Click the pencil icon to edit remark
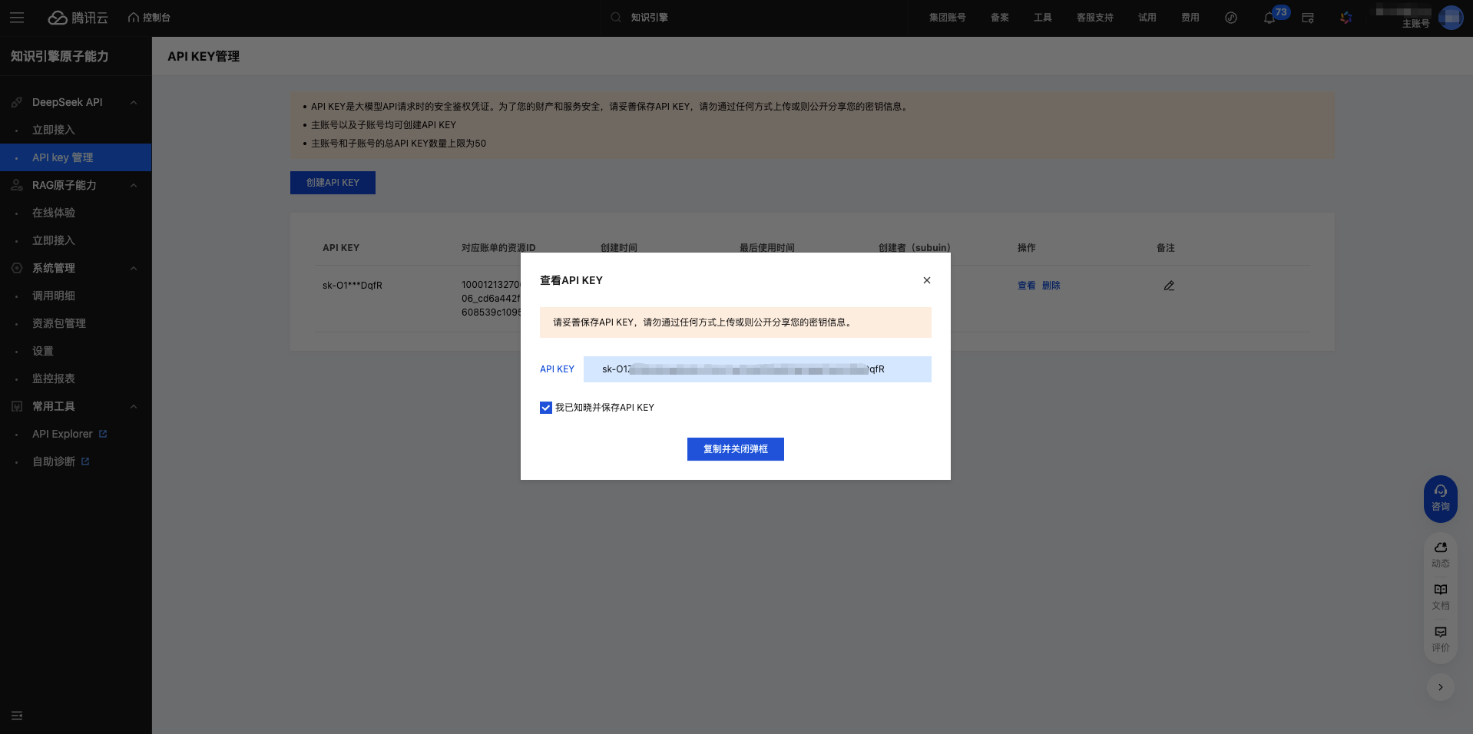 pos(1169,285)
